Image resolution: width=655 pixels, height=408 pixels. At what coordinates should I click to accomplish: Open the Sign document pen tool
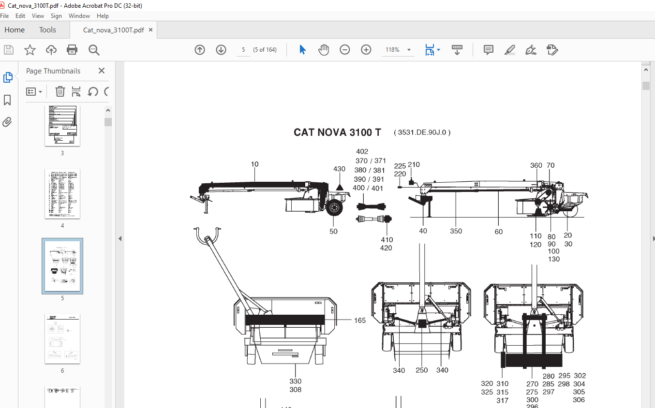pyautogui.click(x=531, y=50)
